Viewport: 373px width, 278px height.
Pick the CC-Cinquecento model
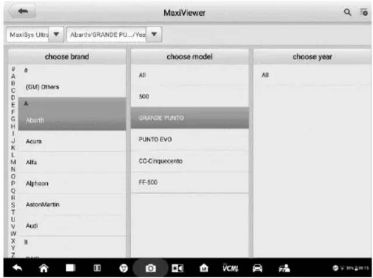coord(190,161)
